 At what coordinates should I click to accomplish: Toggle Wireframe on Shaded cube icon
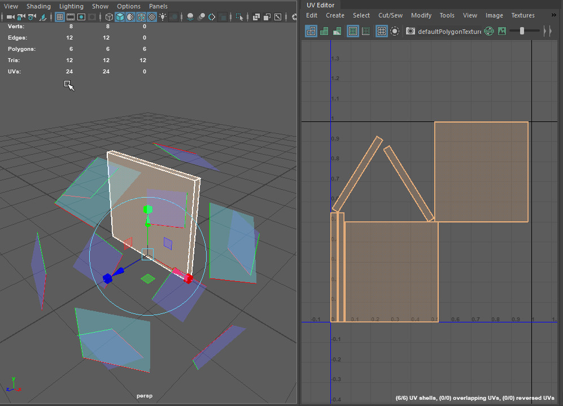142,17
